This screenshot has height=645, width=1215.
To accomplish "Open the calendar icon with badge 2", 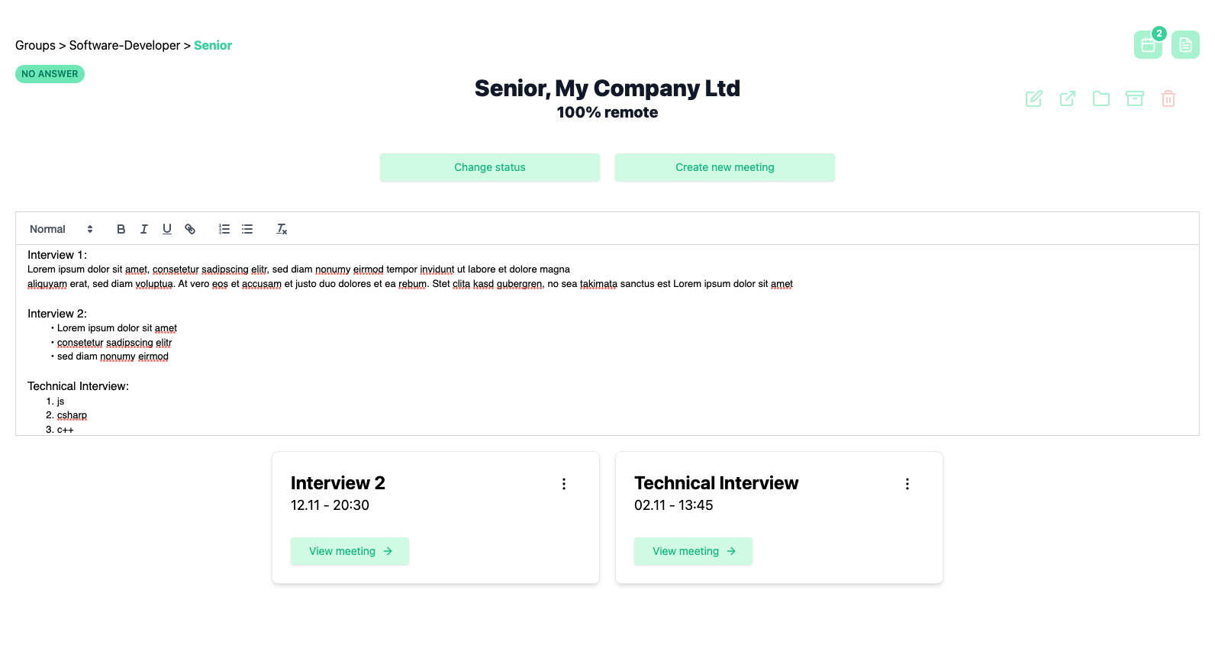I will [x=1148, y=45].
